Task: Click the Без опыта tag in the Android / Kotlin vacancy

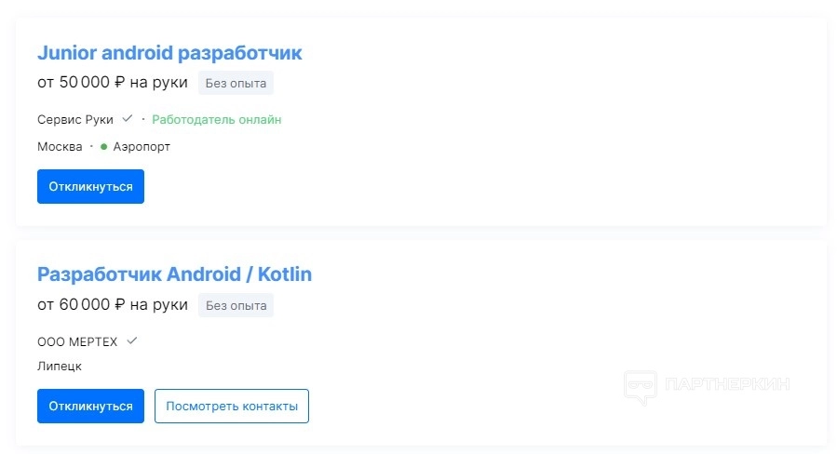Action: [x=236, y=305]
